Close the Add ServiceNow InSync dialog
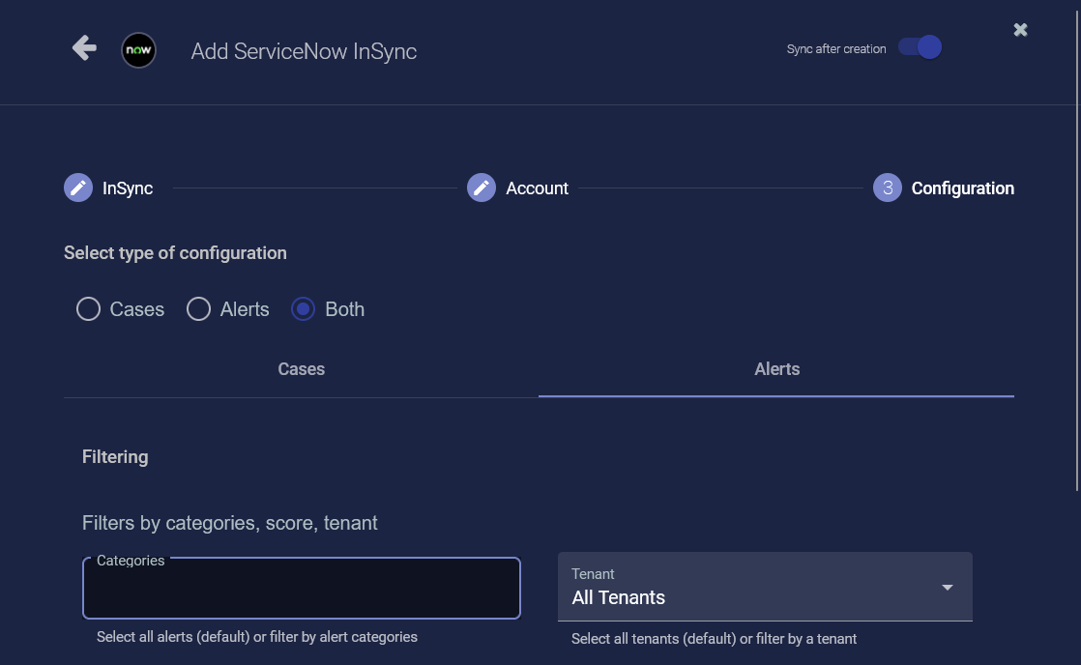This screenshot has height=665, width=1081. 1020,30
